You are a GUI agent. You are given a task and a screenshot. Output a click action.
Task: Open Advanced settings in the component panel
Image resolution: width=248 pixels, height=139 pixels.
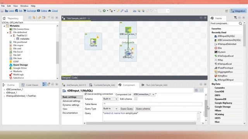[x=71, y=101]
